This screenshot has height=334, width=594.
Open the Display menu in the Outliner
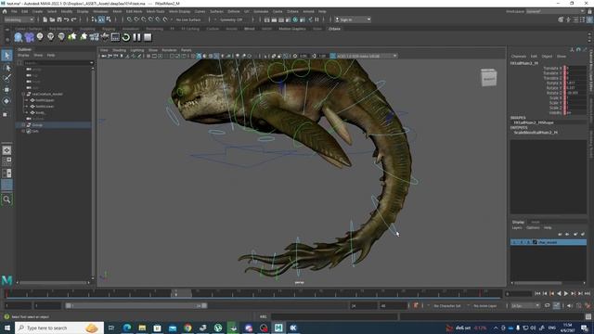click(x=23, y=56)
